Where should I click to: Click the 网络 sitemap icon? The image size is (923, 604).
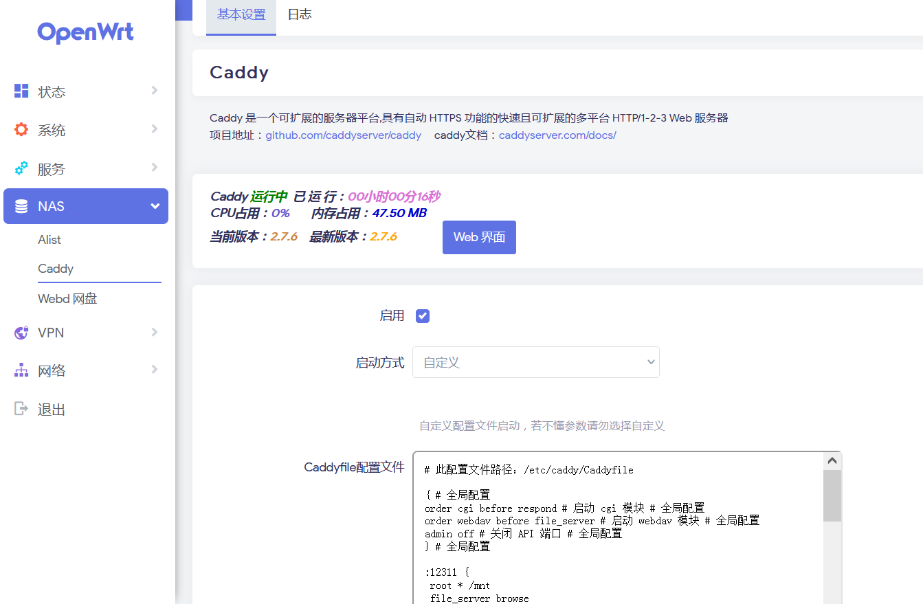[21, 370]
